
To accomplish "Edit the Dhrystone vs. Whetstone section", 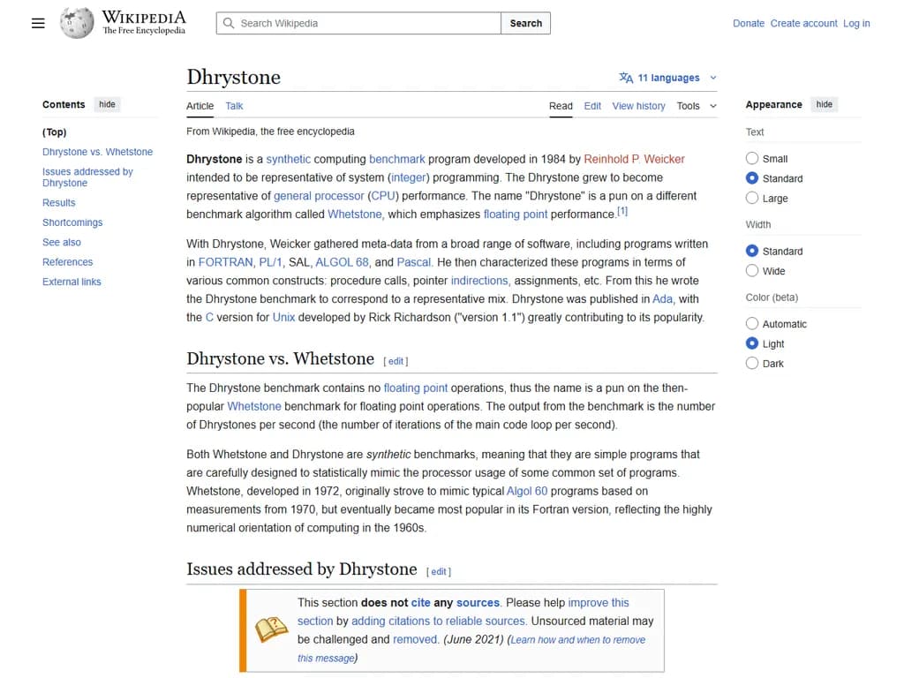I will [x=395, y=361].
